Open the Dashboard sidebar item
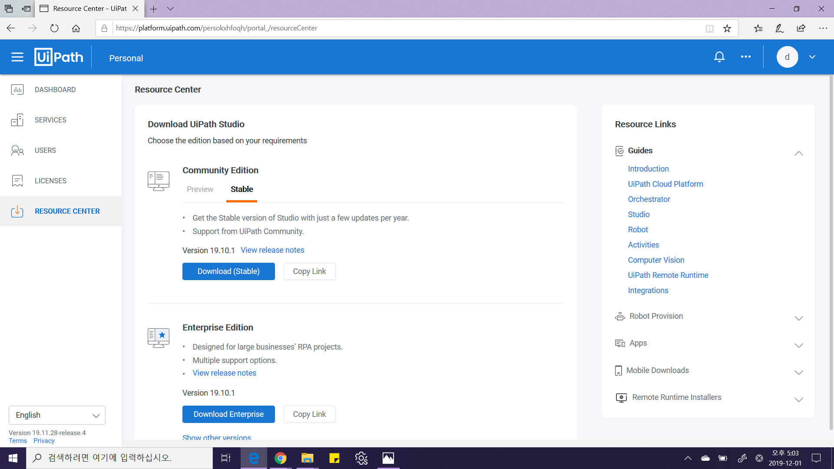Screen dimensions: 834x469 [55, 89]
